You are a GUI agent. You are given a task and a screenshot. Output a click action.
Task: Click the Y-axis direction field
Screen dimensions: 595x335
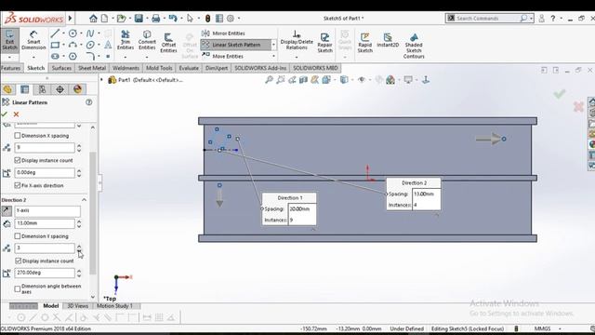47,210
